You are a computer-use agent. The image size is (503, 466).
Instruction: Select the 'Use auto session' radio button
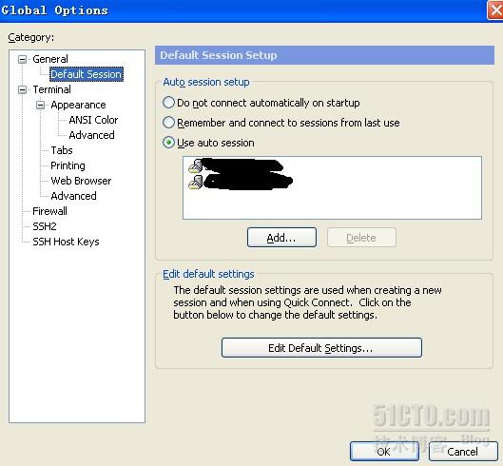tap(168, 143)
